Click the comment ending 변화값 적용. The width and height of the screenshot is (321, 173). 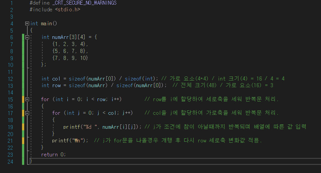(x=178, y=140)
